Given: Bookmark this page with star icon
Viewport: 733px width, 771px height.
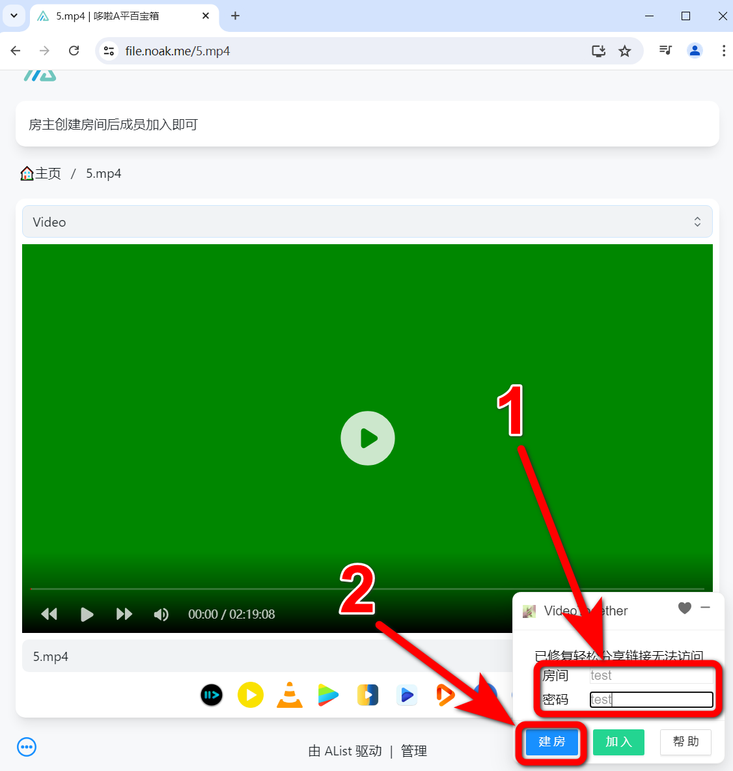Looking at the screenshot, I should (x=625, y=51).
